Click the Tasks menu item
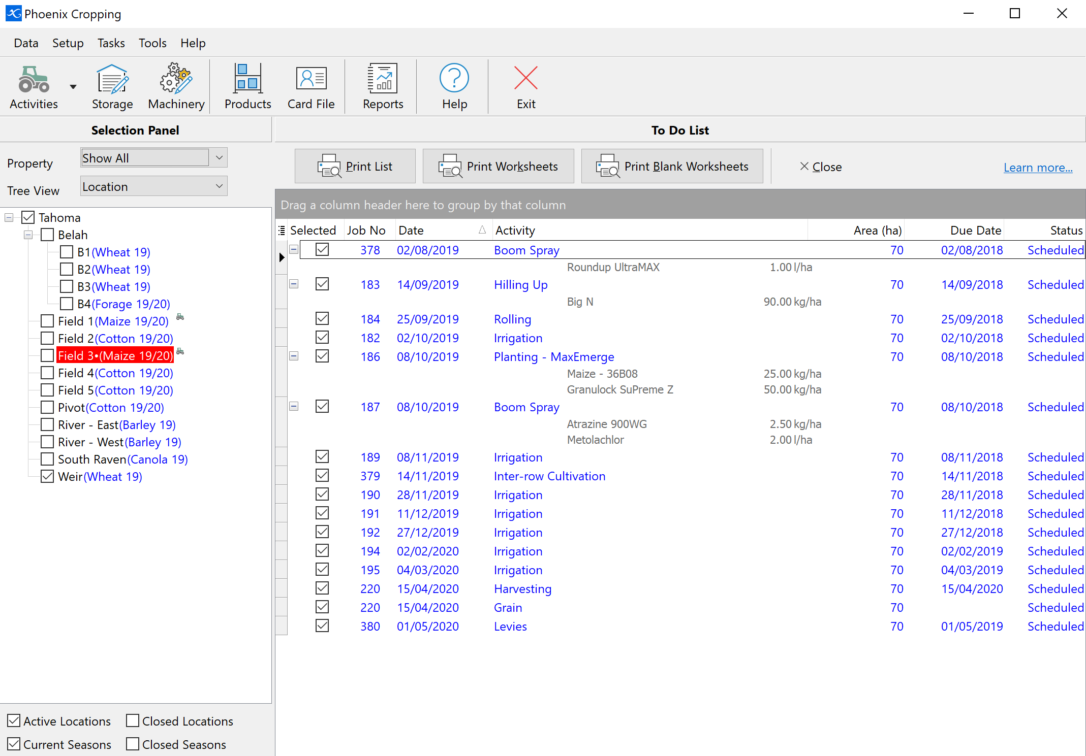1086x756 pixels. 111,43
